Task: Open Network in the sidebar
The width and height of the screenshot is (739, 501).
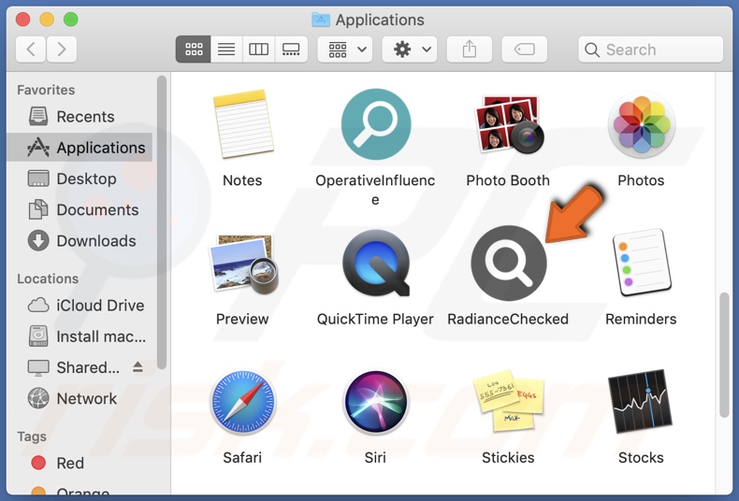Action: pyautogui.click(x=80, y=398)
